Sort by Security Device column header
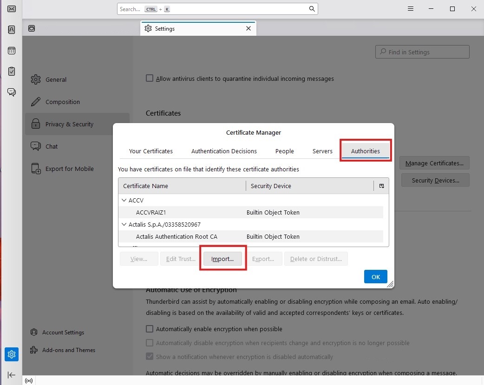 click(310, 186)
